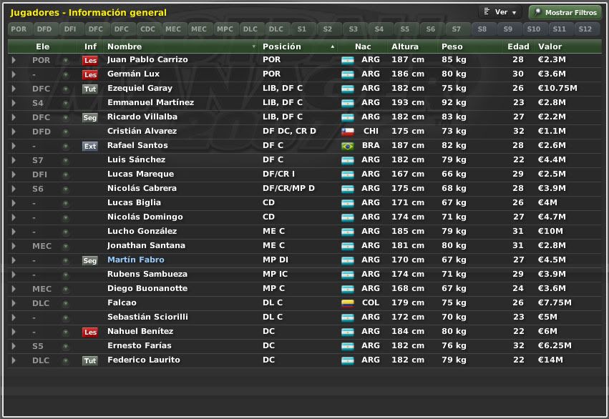Select the POR position tab
The width and height of the screenshot is (609, 419).
point(19,29)
